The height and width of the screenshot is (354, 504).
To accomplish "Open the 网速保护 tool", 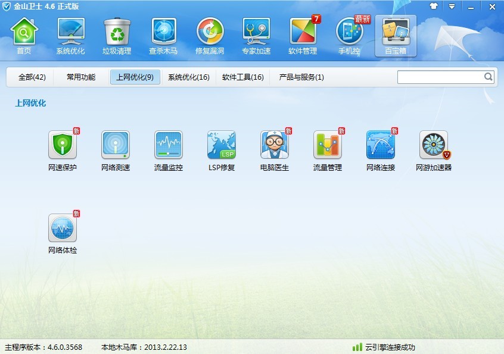I will [63, 150].
